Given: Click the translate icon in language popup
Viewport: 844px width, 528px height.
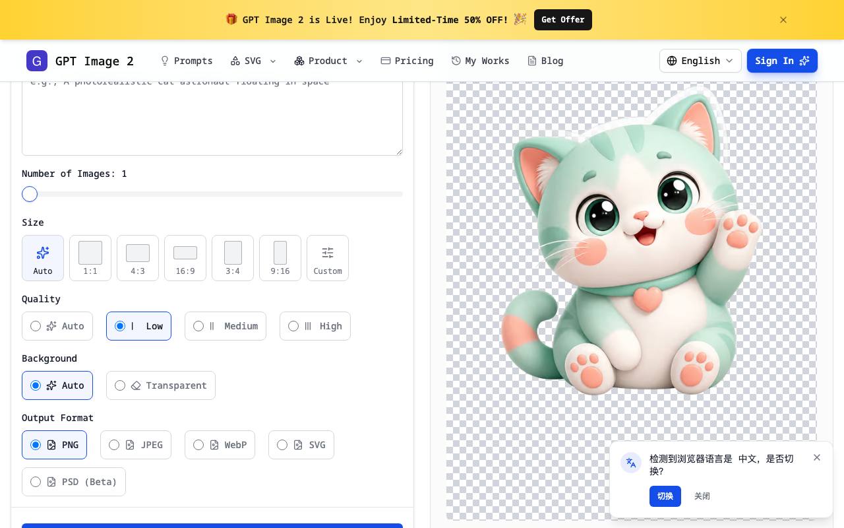Looking at the screenshot, I should click(x=631, y=463).
